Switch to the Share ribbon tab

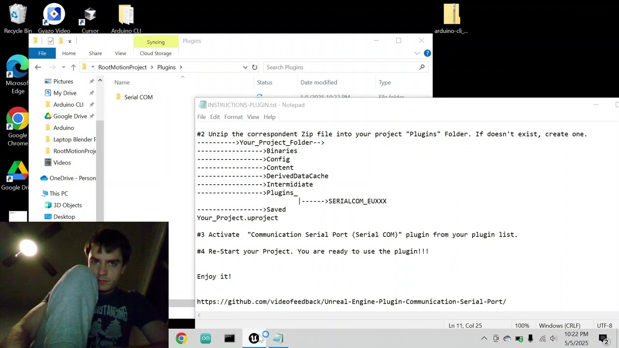[x=95, y=53]
